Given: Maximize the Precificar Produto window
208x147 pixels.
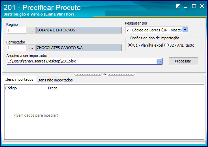Looking at the screenshot, I should coord(194,6).
